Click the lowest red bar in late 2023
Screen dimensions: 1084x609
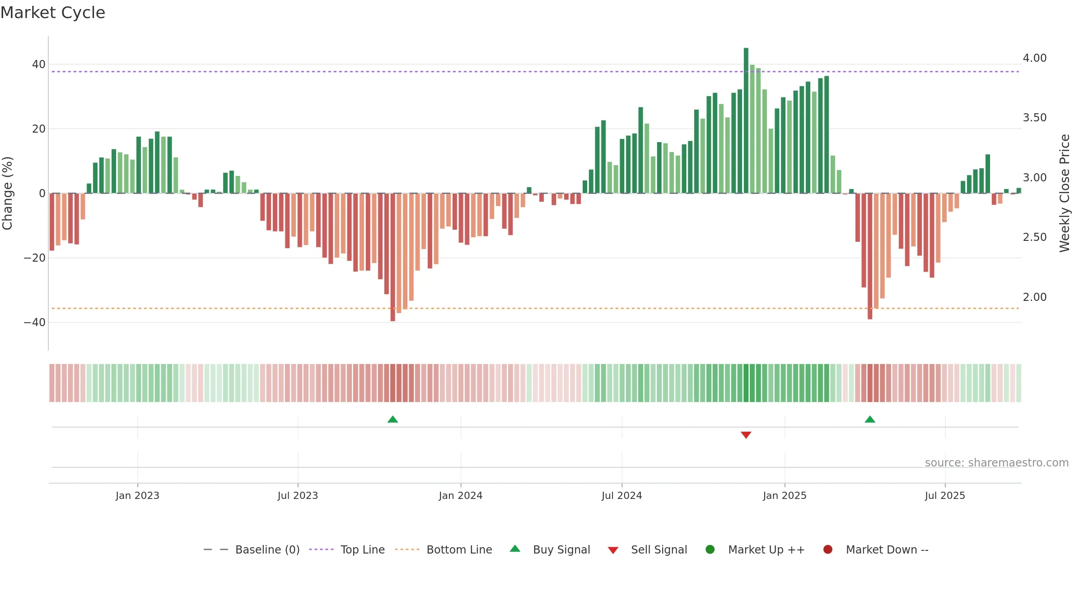point(393,257)
